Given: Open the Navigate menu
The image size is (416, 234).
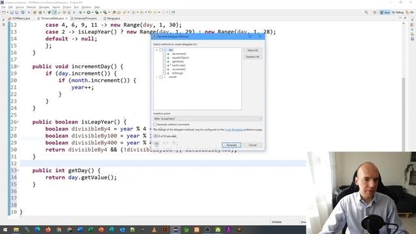Looking at the screenshot, I should (x=44, y=7).
